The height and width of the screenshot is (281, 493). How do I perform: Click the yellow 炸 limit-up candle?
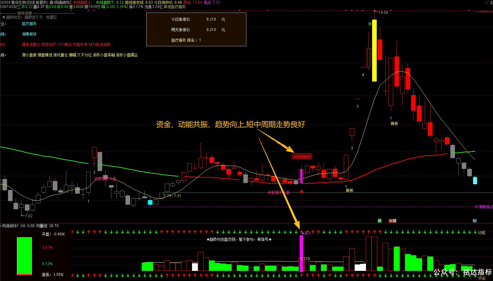[374, 51]
